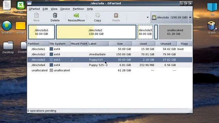Open the Partition menu
219x123 pixels.
(x=78, y=9)
